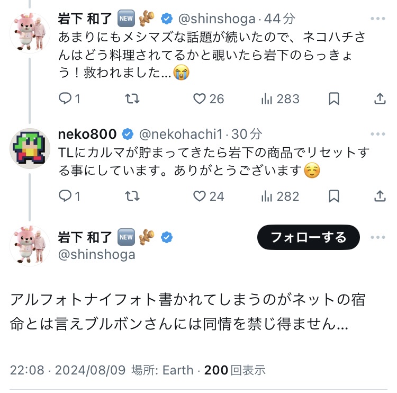Viewport: 397px width, 393px height.
Task: Open more options for first tweet
Action: point(378,19)
